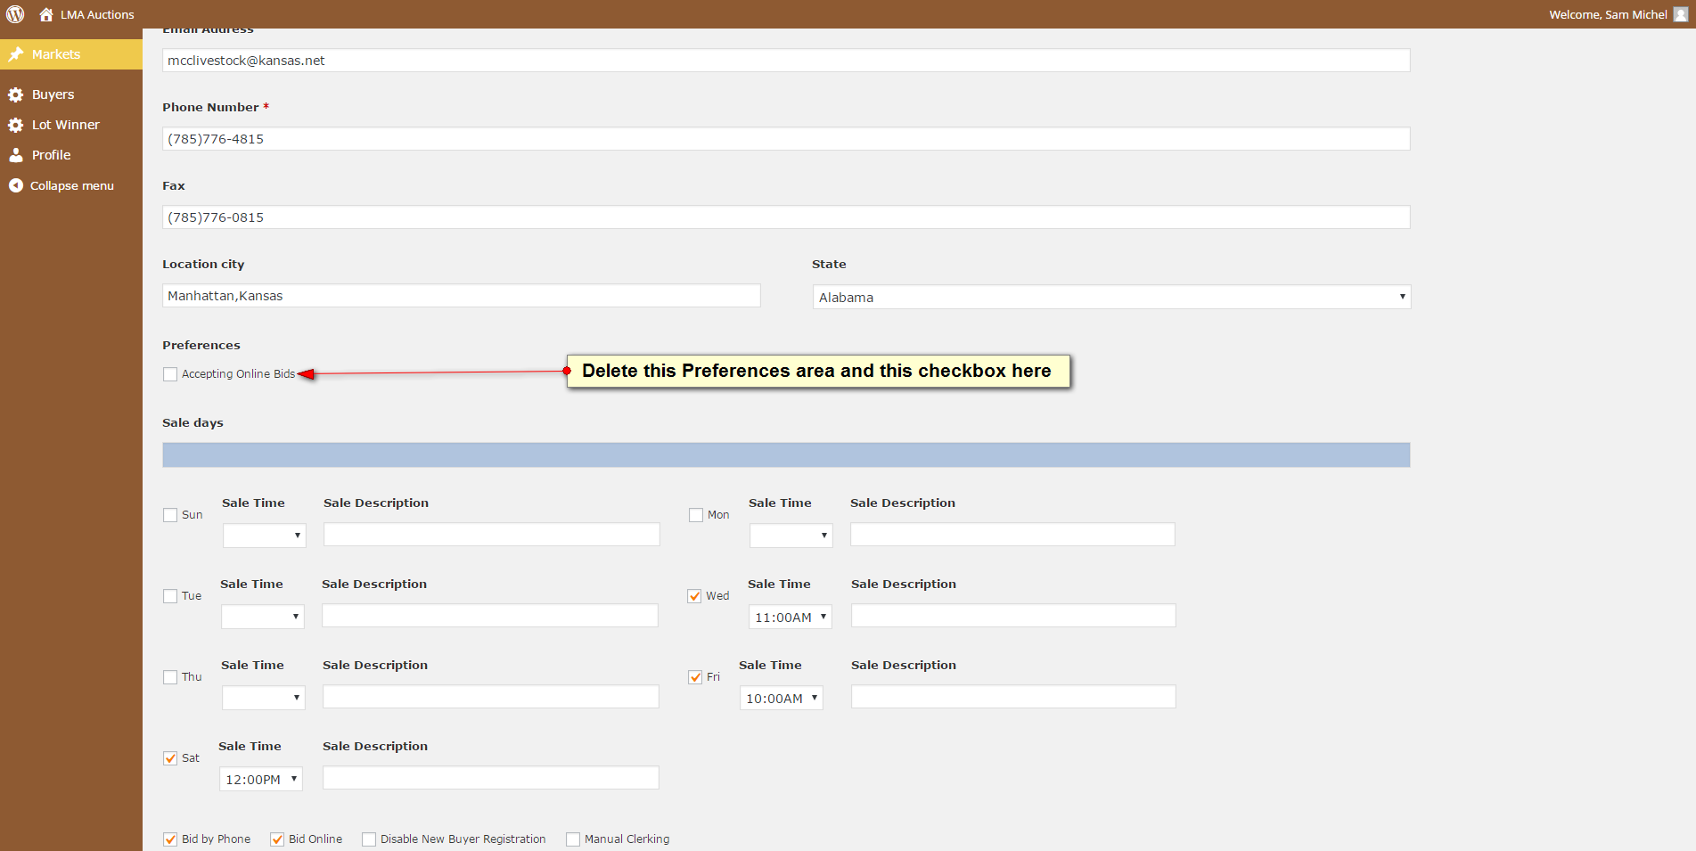The height and width of the screenshot is (851, 1696).
Task: Uncheck the Sat sale day checkbox
Action: pyautogui.click(x=170, y=758)
